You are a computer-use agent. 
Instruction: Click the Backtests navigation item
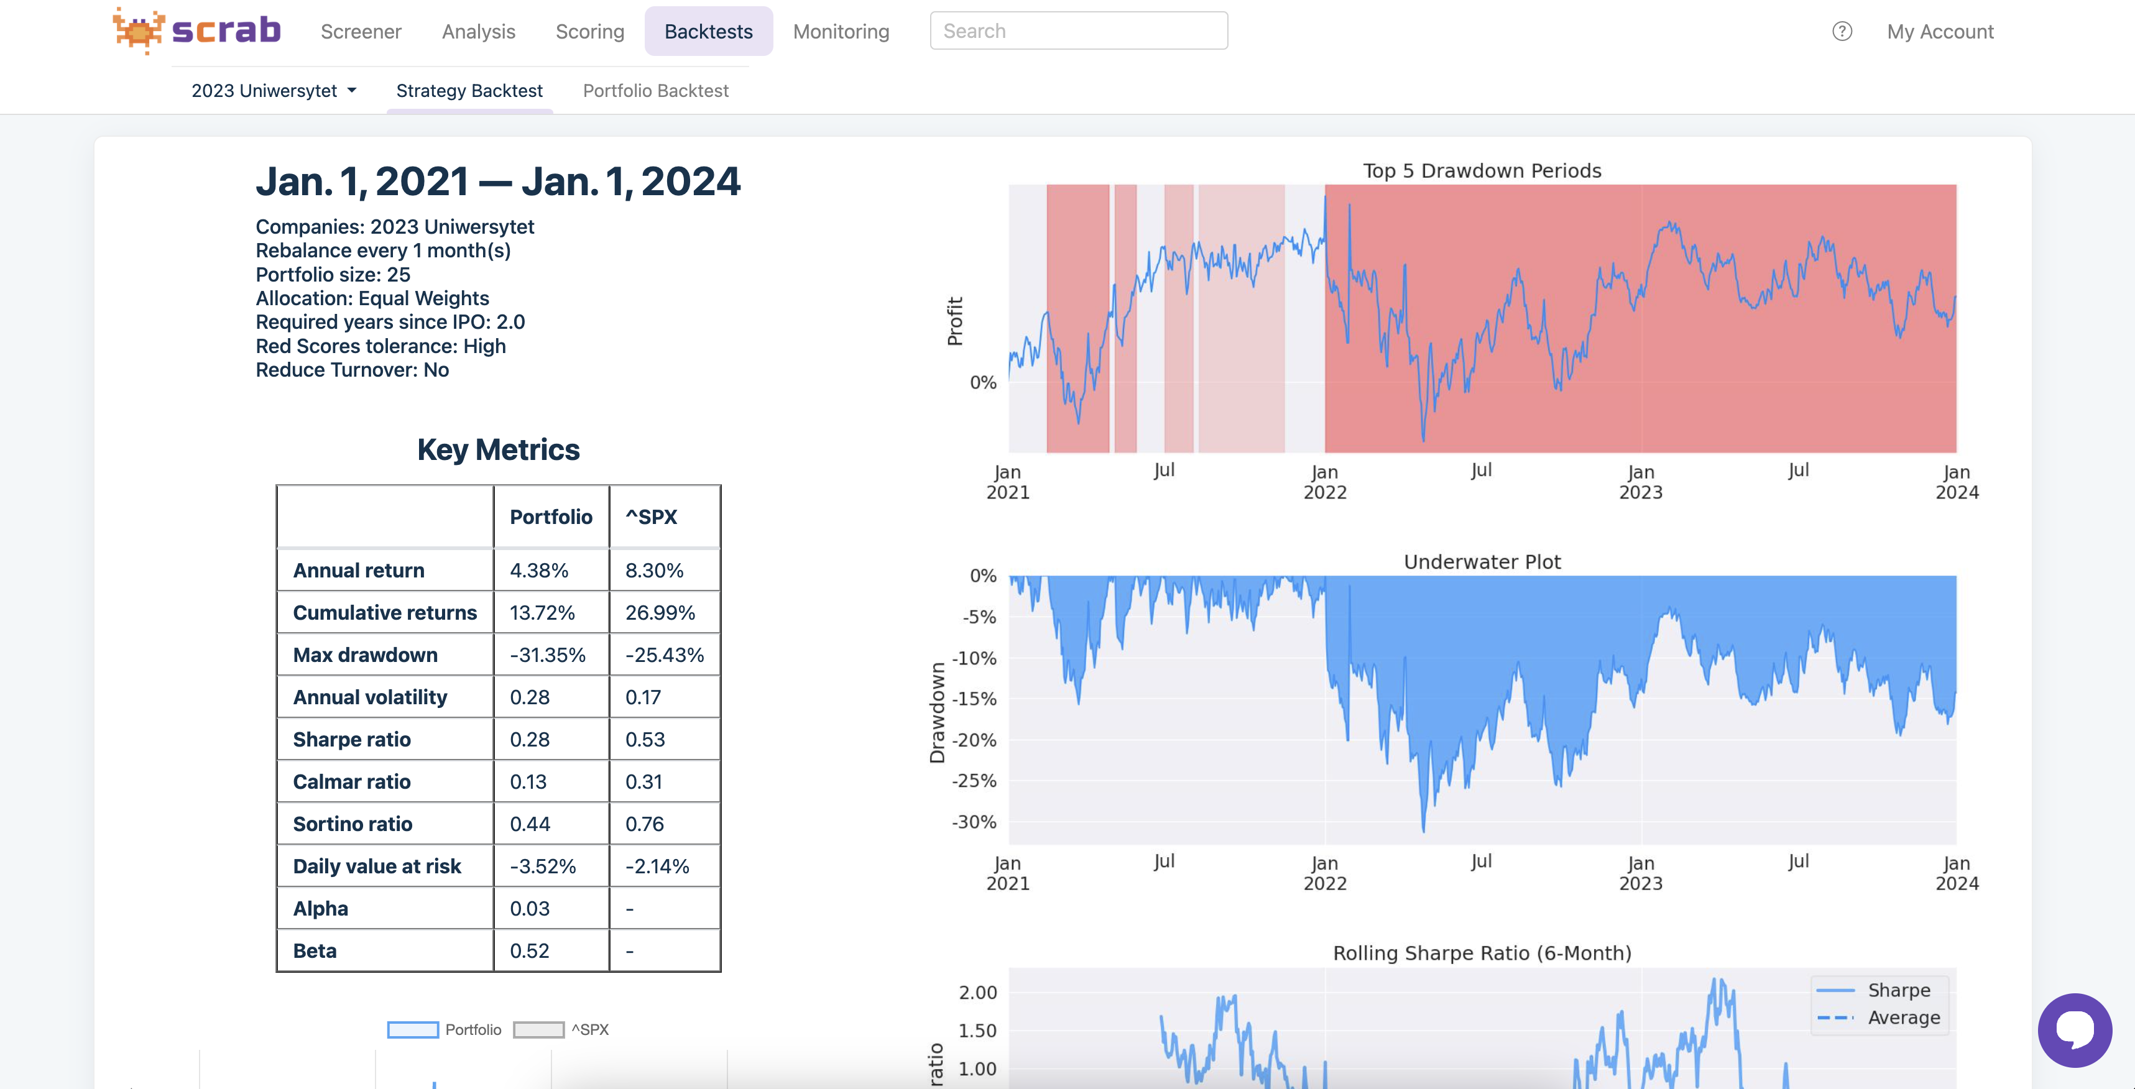point(708,32)
